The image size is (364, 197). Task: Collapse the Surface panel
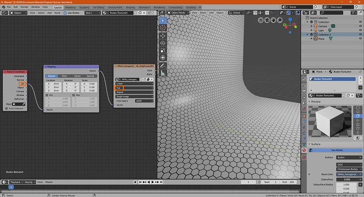[x=310, y=144]
